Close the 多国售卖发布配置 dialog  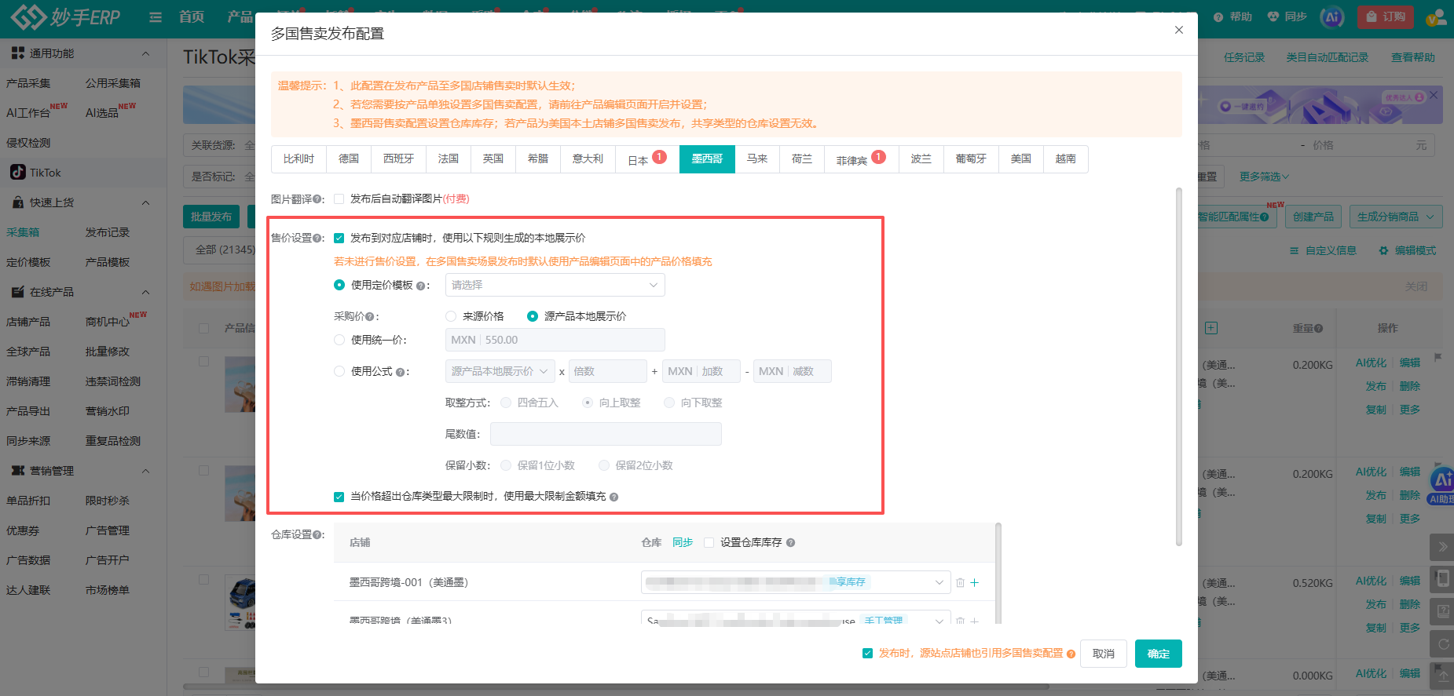coord(1178,30)
